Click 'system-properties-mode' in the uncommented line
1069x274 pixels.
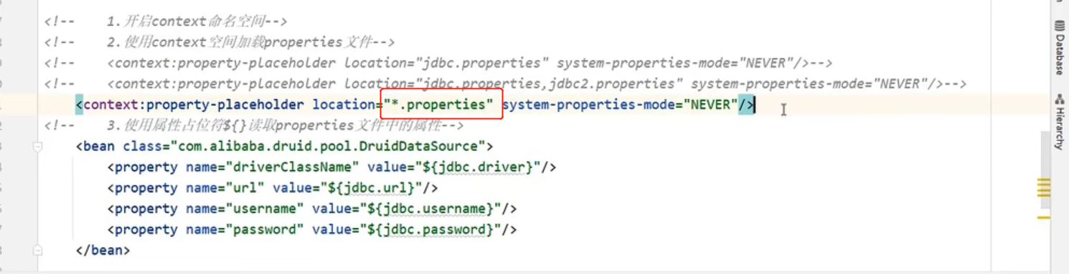point(588,105)
